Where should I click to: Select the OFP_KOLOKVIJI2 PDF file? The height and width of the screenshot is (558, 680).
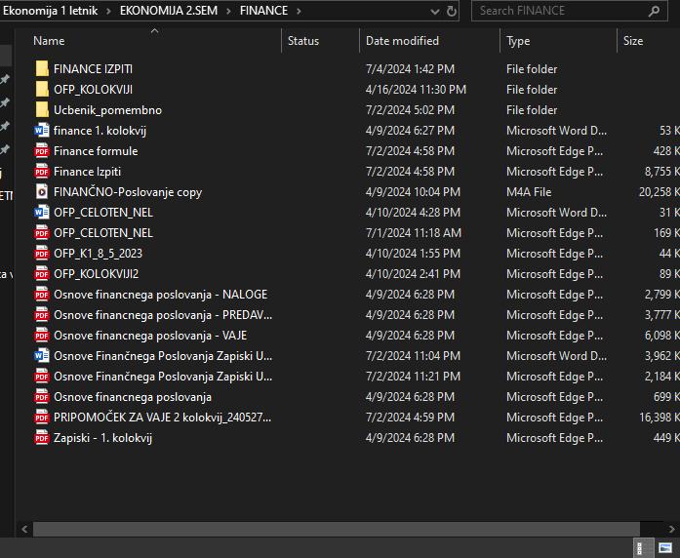point(96,274)
